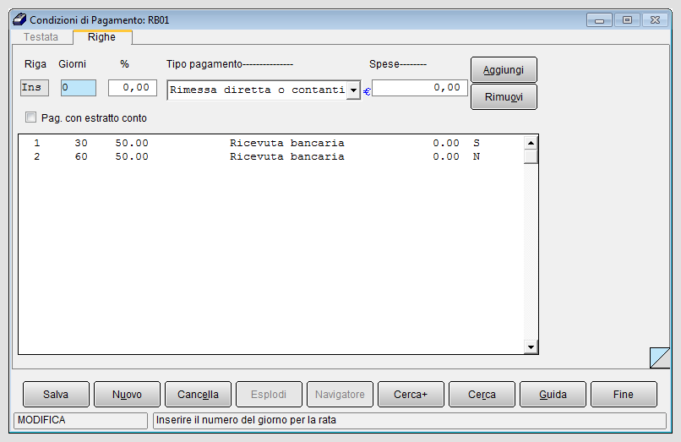
Task: Open the Tipo pagamento dropdown
Action: [353, 90]
